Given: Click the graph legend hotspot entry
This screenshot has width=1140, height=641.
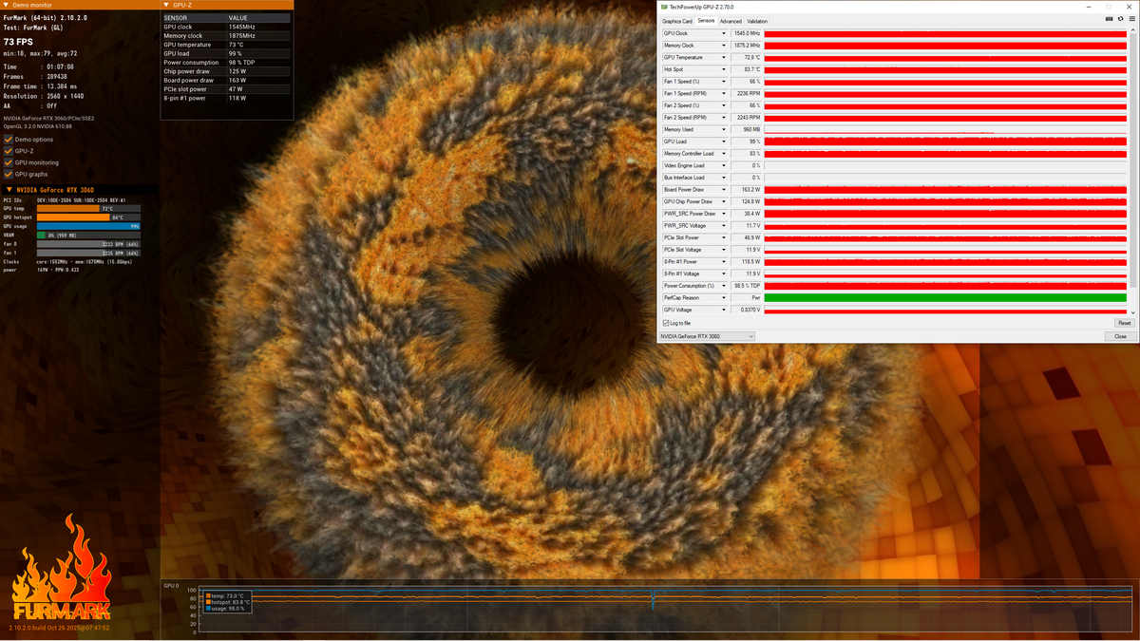Looking at the screenshot, I should tap(227, 602).
